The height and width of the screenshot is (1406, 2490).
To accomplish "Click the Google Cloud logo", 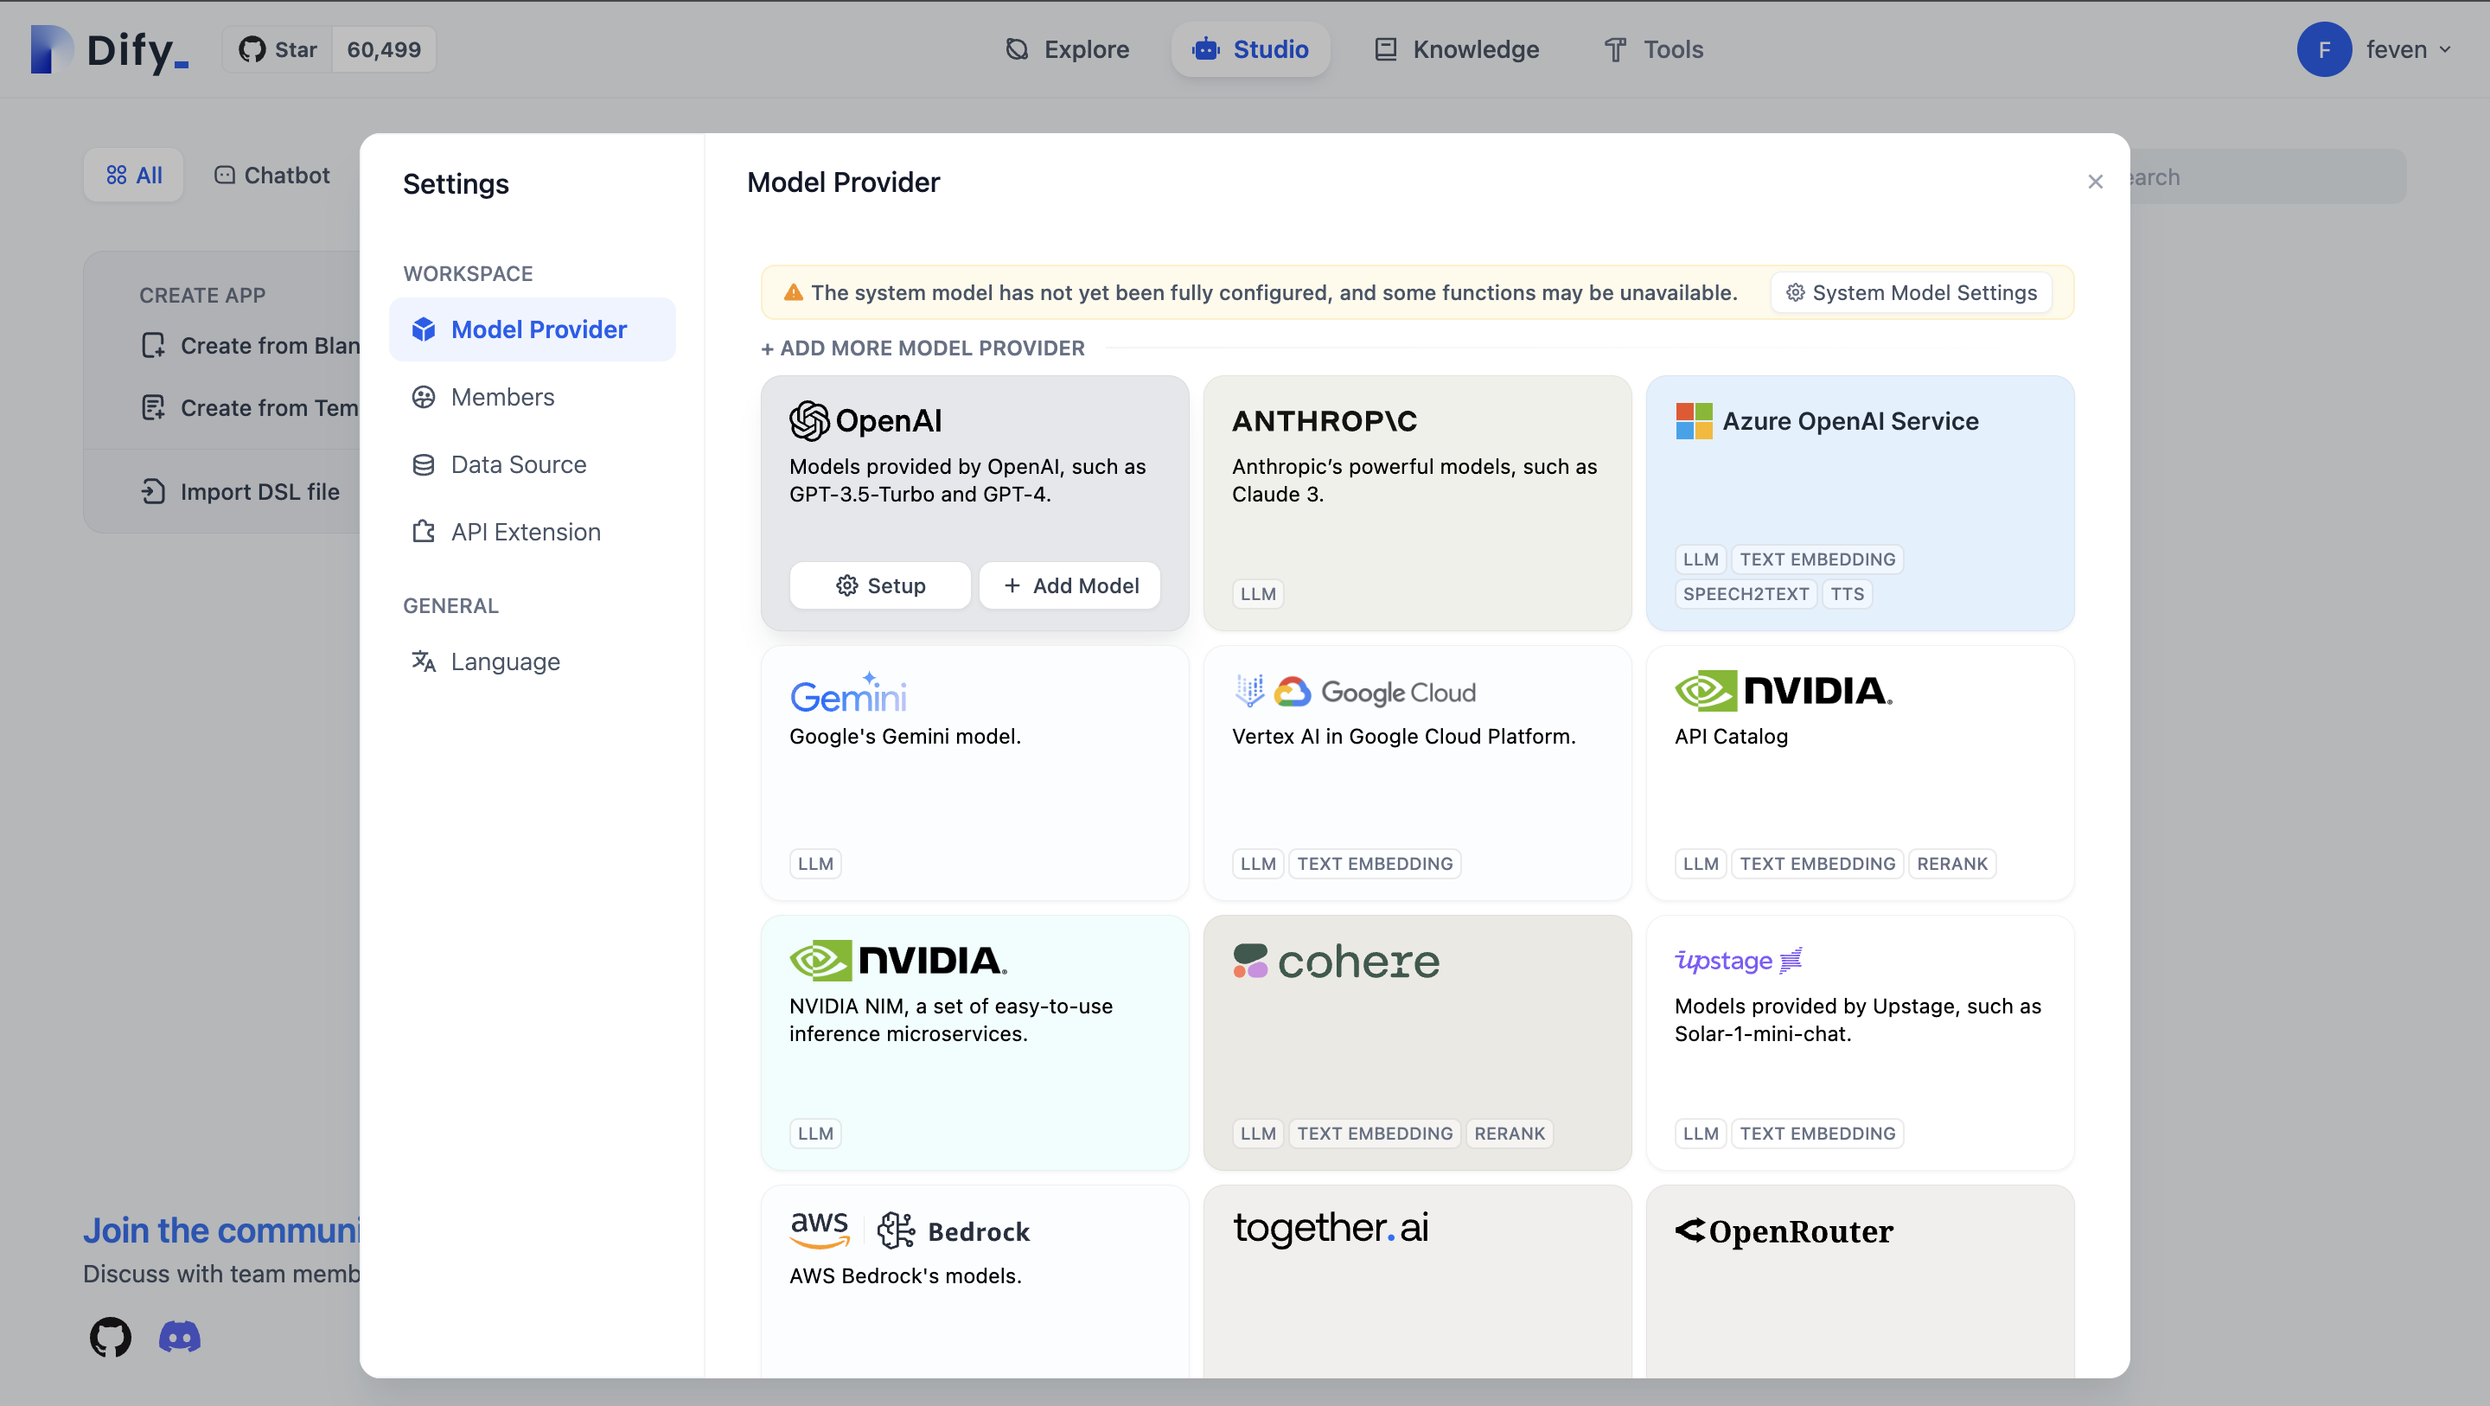I will 1354,693.
